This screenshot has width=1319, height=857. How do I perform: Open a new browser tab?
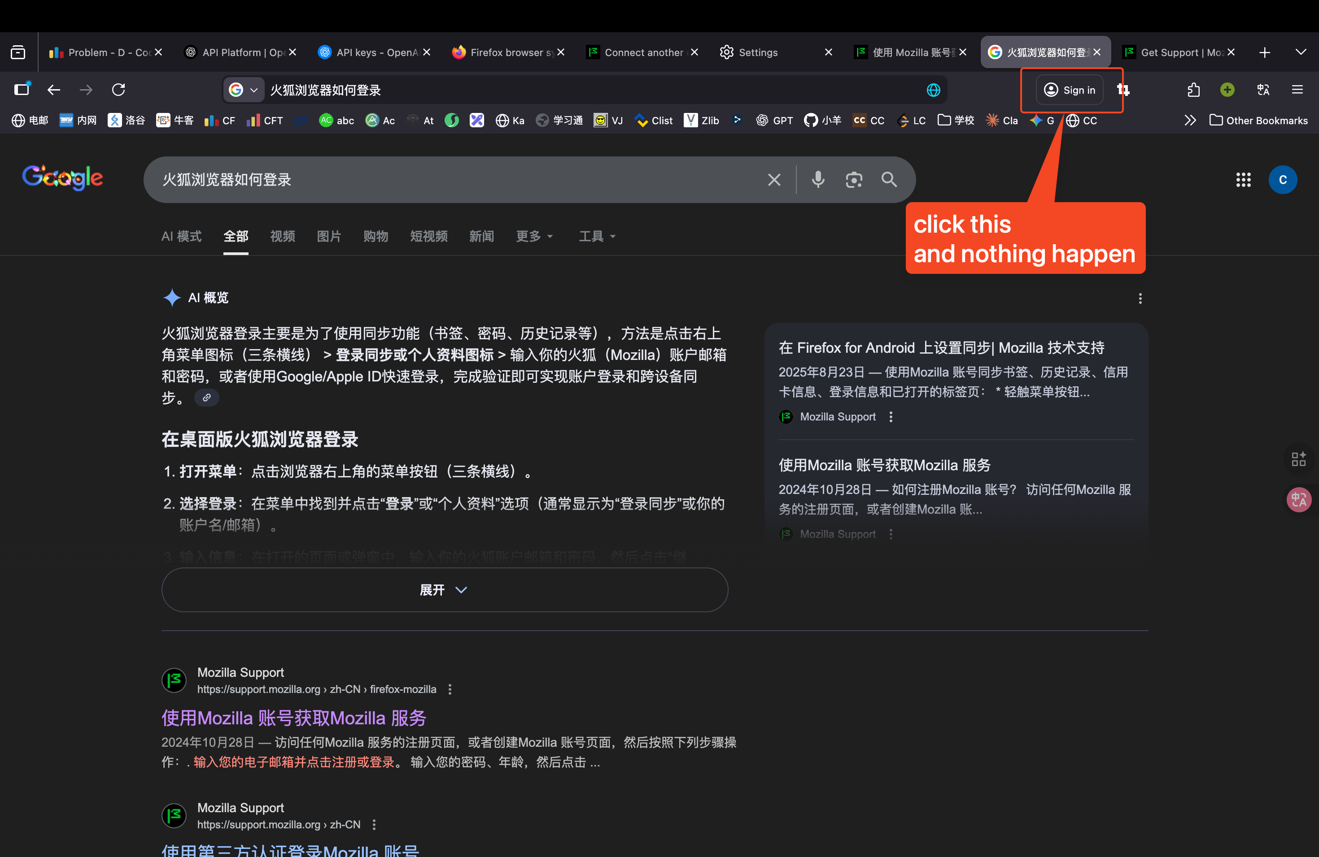pyautogui.click(x=1265, y=52)
